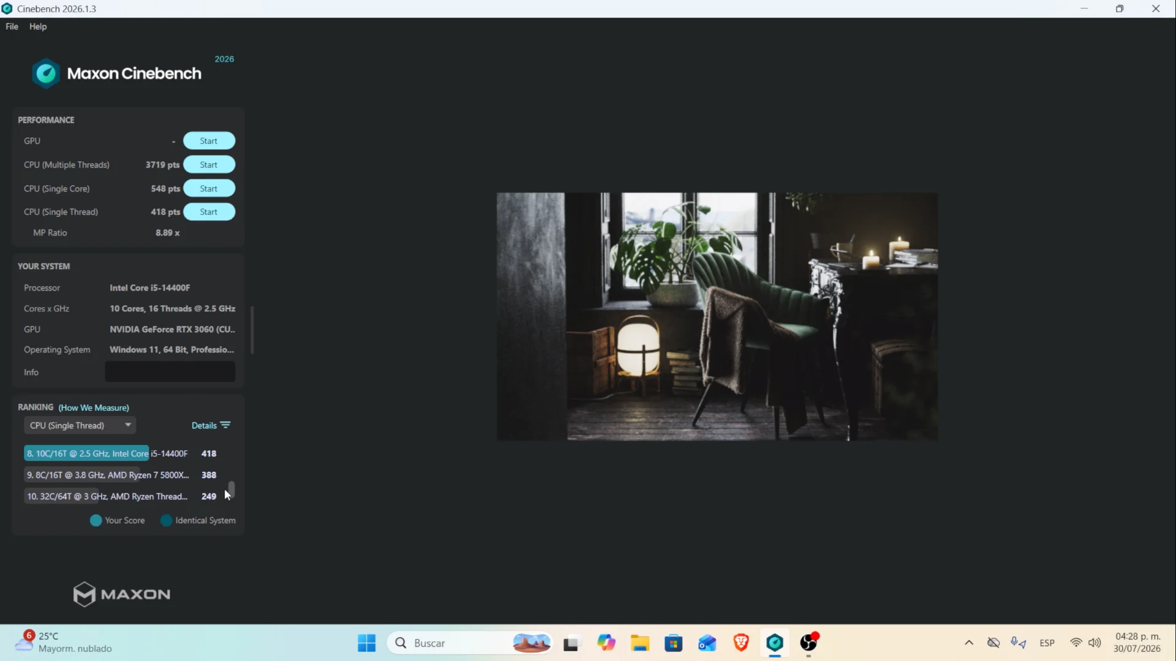
Task: Open the volume speaker tray icon
Action: (x=1095, y=643)
